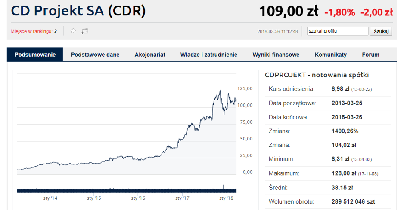The image size is (407, 210).
Task: Go to Władze i zatrudnienie tab
Action: coord(209,55)
